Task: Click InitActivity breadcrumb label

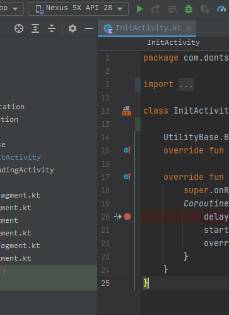Action: click(173, 42)
